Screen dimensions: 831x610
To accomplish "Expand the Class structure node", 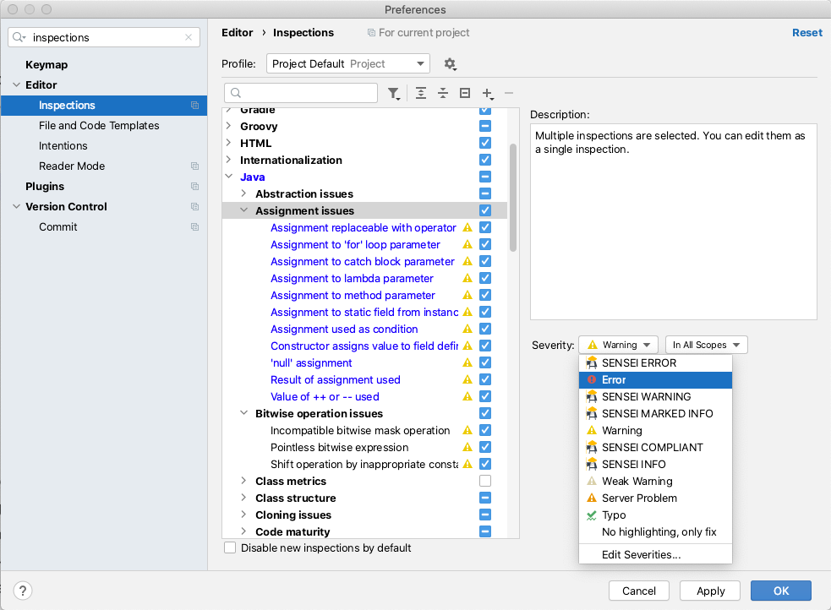I will point(243,498).
